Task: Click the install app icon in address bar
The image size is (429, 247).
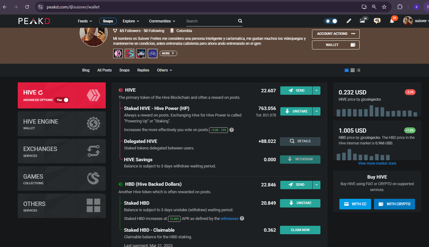Action: coord(364,7)
